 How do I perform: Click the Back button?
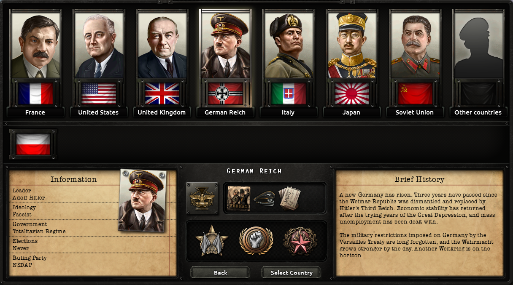220,273
